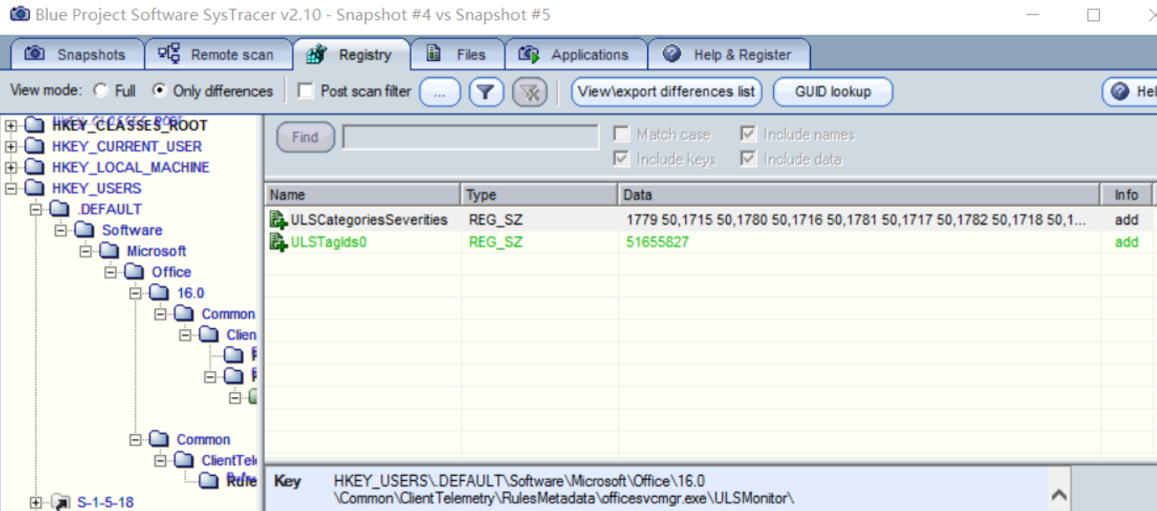Click the Applications tab icon

(529, 54)
